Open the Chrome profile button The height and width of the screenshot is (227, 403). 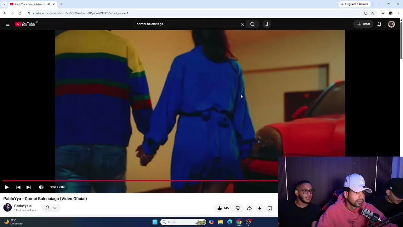point(390,13)
